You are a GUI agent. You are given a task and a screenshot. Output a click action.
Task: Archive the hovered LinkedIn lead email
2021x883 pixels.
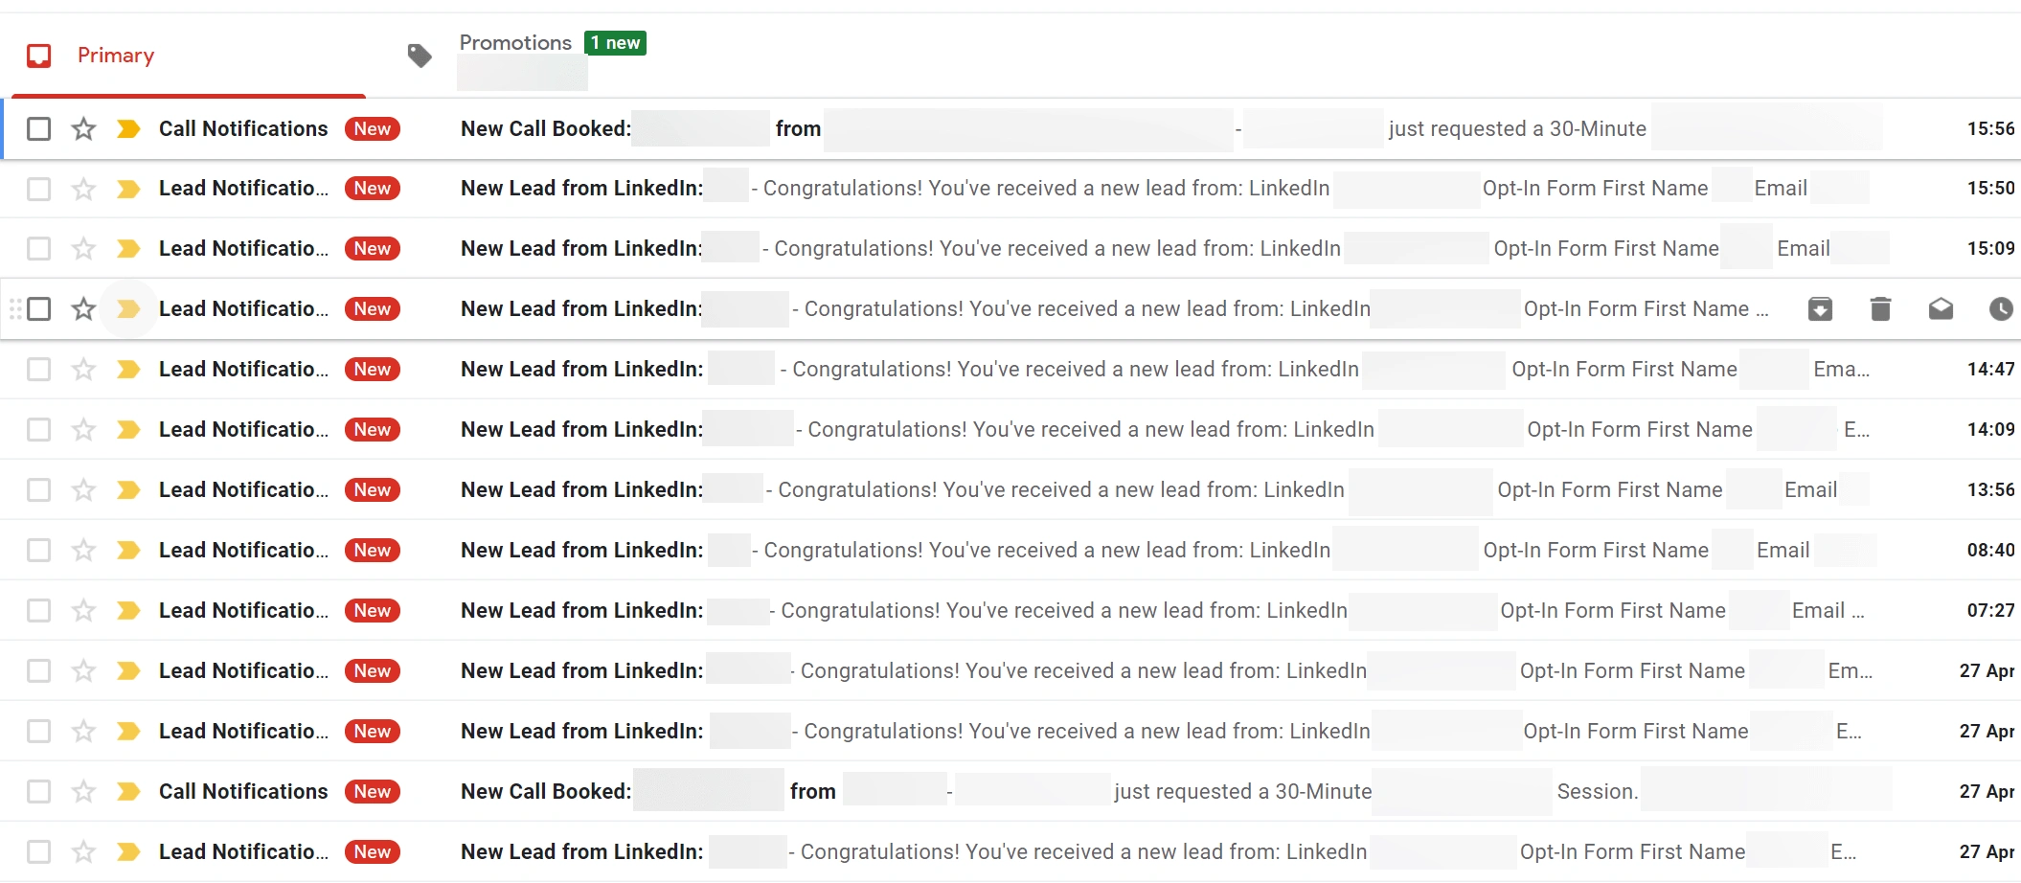coord(1820,308)
